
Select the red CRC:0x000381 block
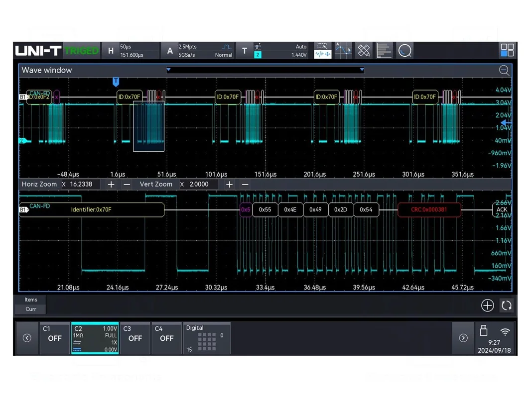pyautogui.click(x=429, y=209)
